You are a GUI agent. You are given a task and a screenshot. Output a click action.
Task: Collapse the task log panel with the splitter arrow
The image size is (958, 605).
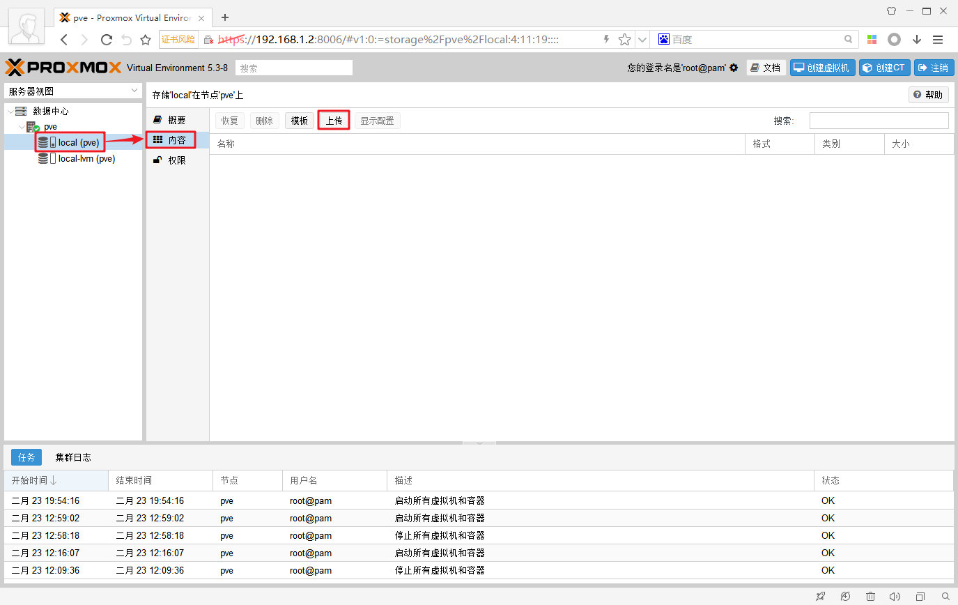[479, 443]
